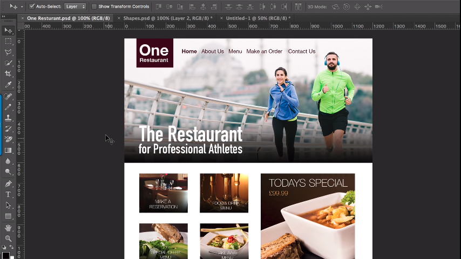Click Distribute Vertical Centers button
The image size is (461, 259).
pos(239,6)
